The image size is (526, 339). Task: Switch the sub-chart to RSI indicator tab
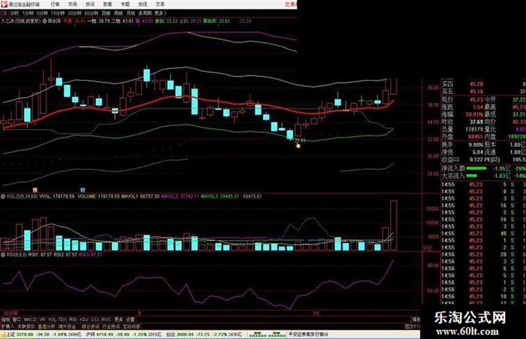click(x=73, y=320)
